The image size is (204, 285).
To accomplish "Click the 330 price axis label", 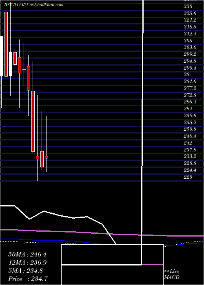I will point(188,7).
